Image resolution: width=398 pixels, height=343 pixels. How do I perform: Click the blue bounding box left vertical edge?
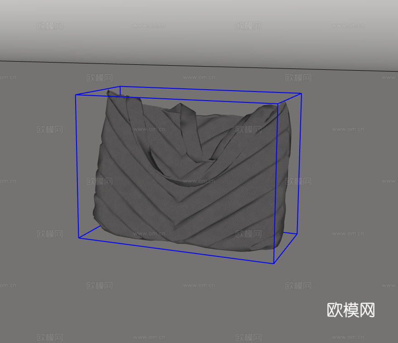pyautogui.click(x=76, y=168)
